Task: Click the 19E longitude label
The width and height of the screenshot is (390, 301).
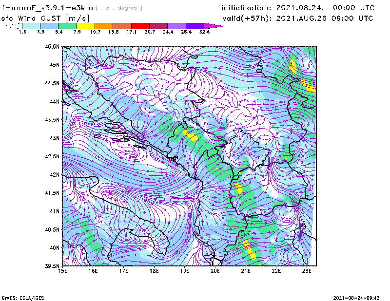Action: 185,271
